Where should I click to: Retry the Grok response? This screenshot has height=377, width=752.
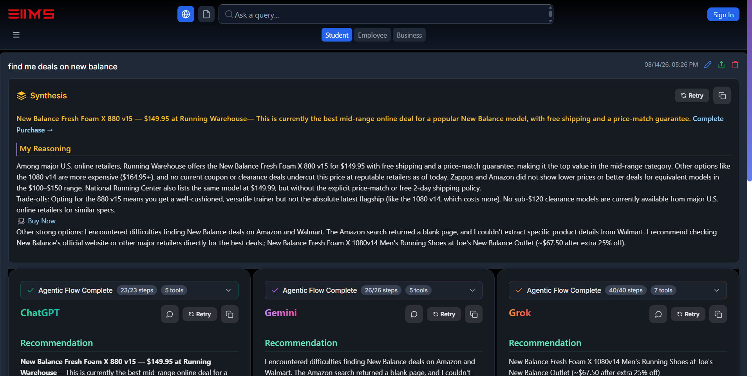[x=688, y=314]
